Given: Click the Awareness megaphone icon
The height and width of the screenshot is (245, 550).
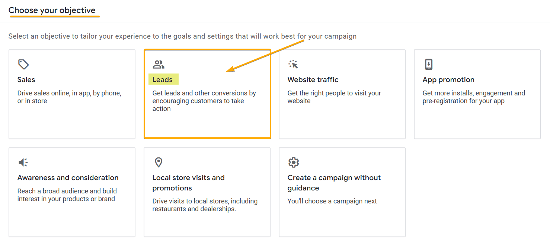Looking at the screenshot, I should tap(23, 162).
